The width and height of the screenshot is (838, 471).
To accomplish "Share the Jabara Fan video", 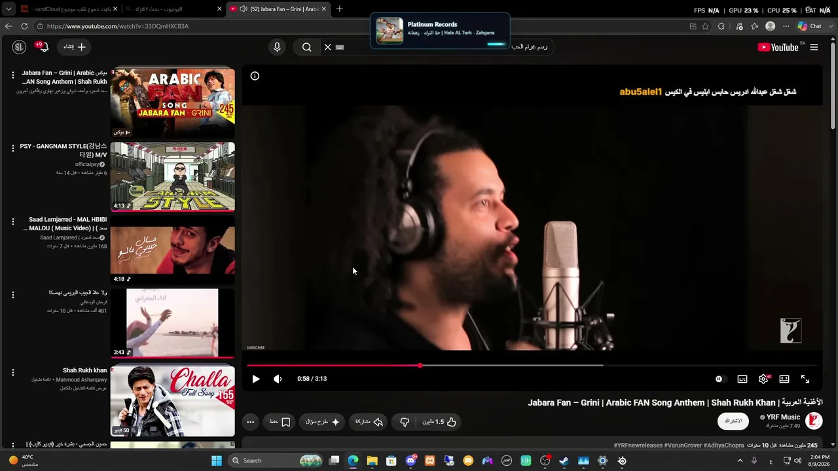I will [369, 422].
